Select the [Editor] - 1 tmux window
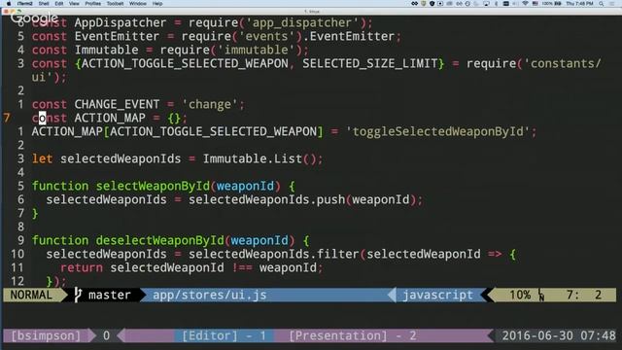Viewport: 622px width, 350px height. [x=224, y=335]
